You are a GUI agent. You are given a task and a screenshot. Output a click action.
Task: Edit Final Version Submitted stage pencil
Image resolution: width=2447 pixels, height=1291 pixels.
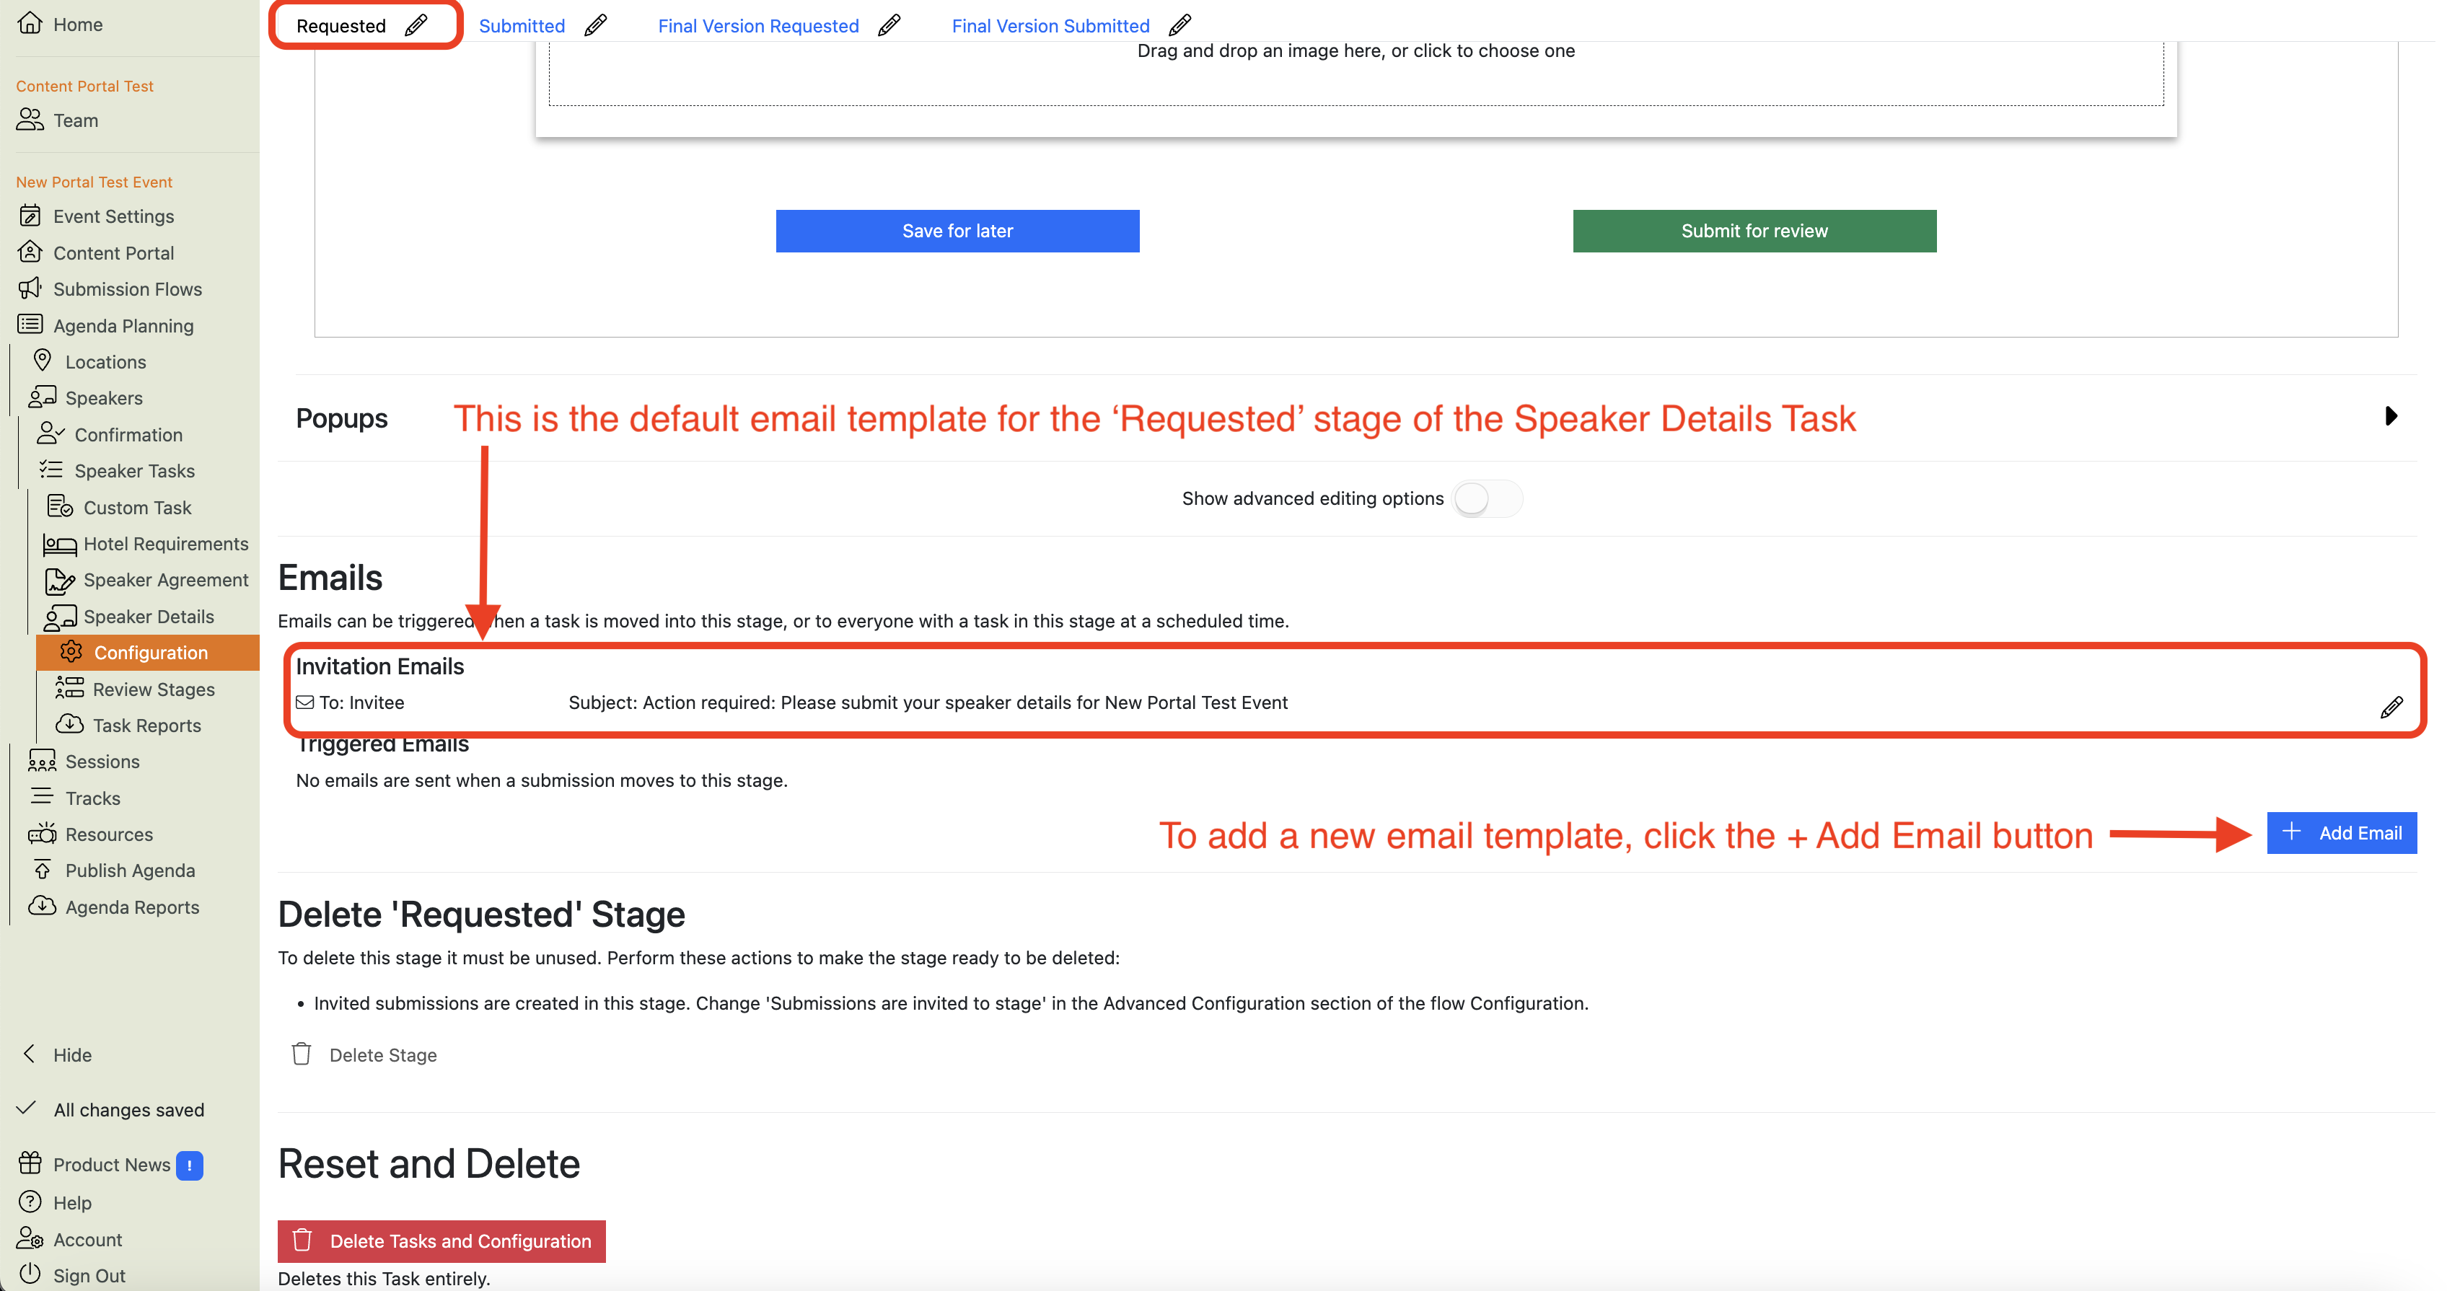pos(1179,25)
